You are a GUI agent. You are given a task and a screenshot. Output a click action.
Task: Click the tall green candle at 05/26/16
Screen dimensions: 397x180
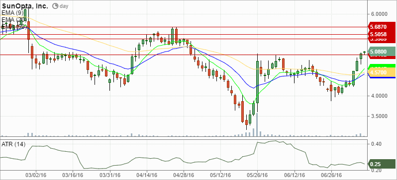point(257,82)
